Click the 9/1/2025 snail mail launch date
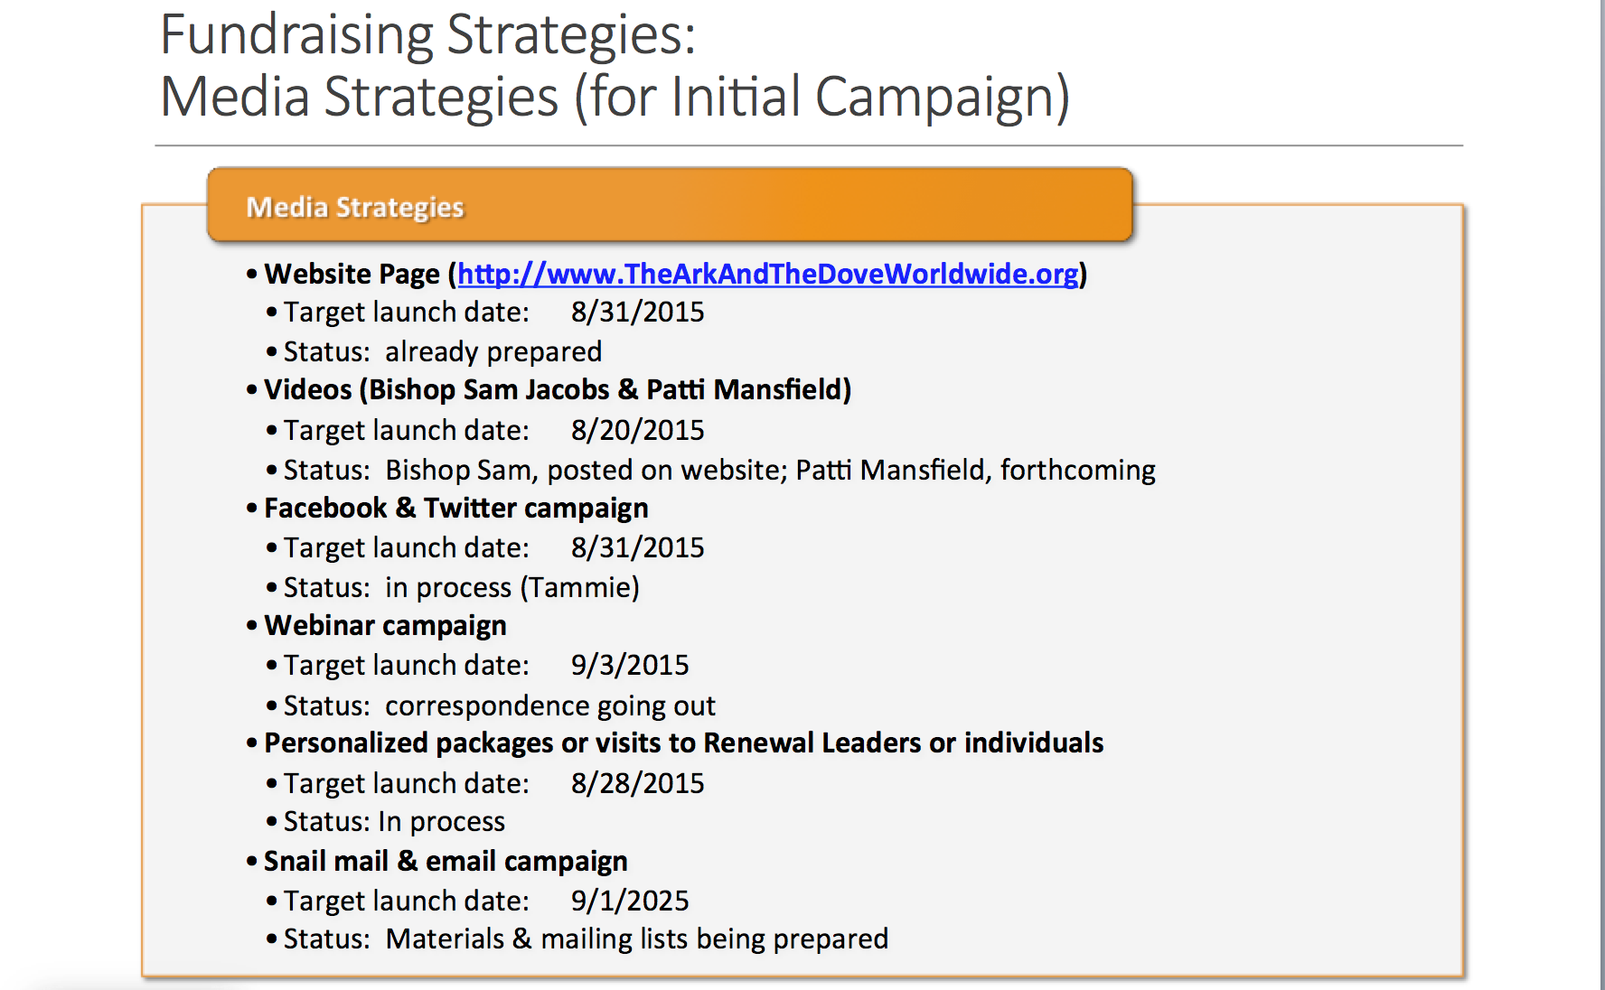The height and width of the screenshot is (990, 1605). [x=630, y=901]
